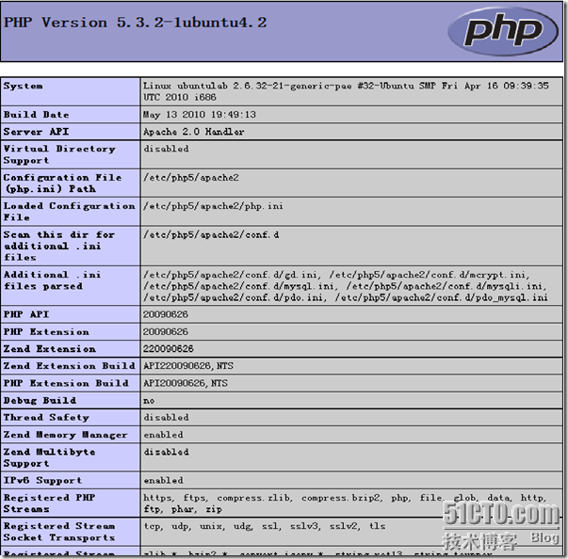Screen dimensions: 568x559
Task: Click Registered PHP Streams label
Action: (50, 503)
